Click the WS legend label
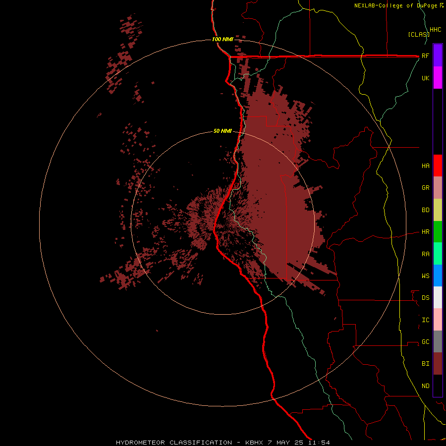This screenshot has height=446, width=446. (426, 276)
